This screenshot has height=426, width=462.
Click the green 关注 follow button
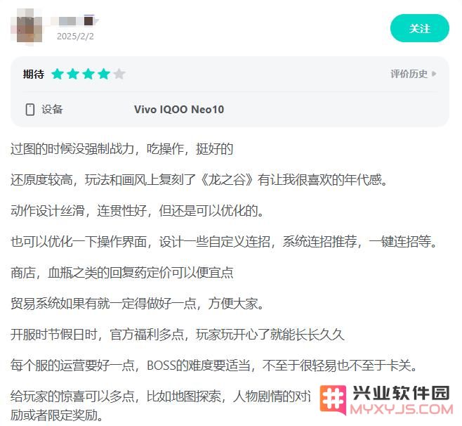pos(420,28)
